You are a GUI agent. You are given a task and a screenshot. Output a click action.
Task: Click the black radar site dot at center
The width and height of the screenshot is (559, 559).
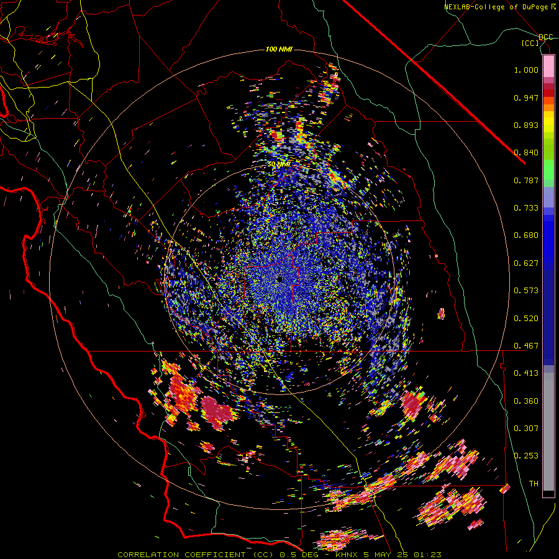279,279
